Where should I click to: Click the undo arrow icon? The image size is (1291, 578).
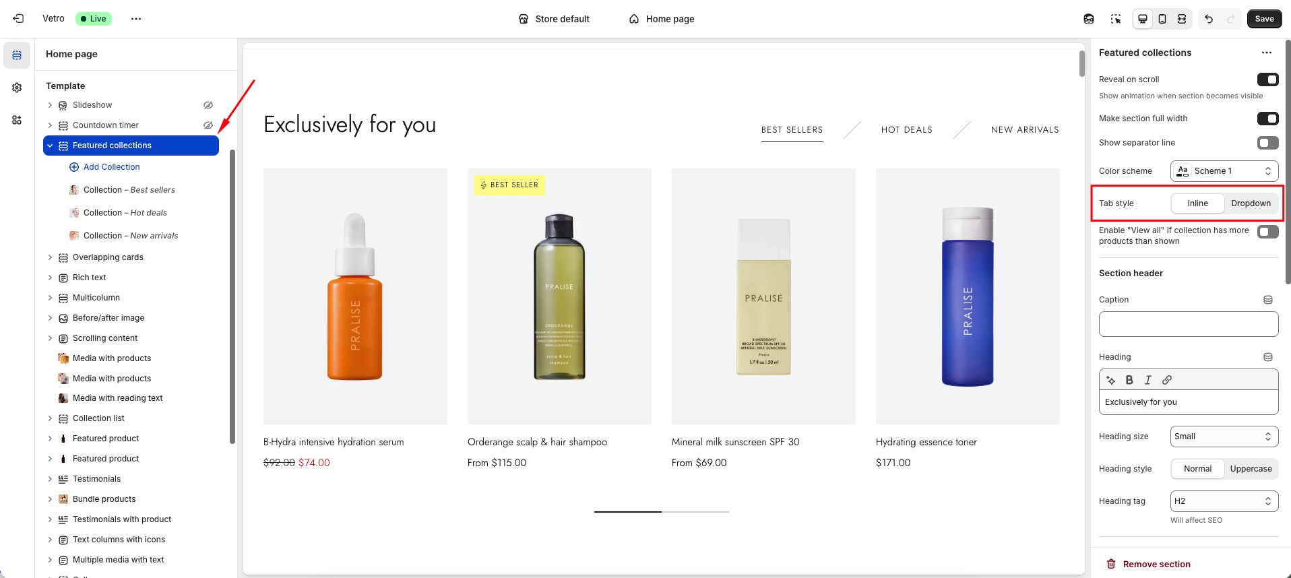tap(1209, 19)
